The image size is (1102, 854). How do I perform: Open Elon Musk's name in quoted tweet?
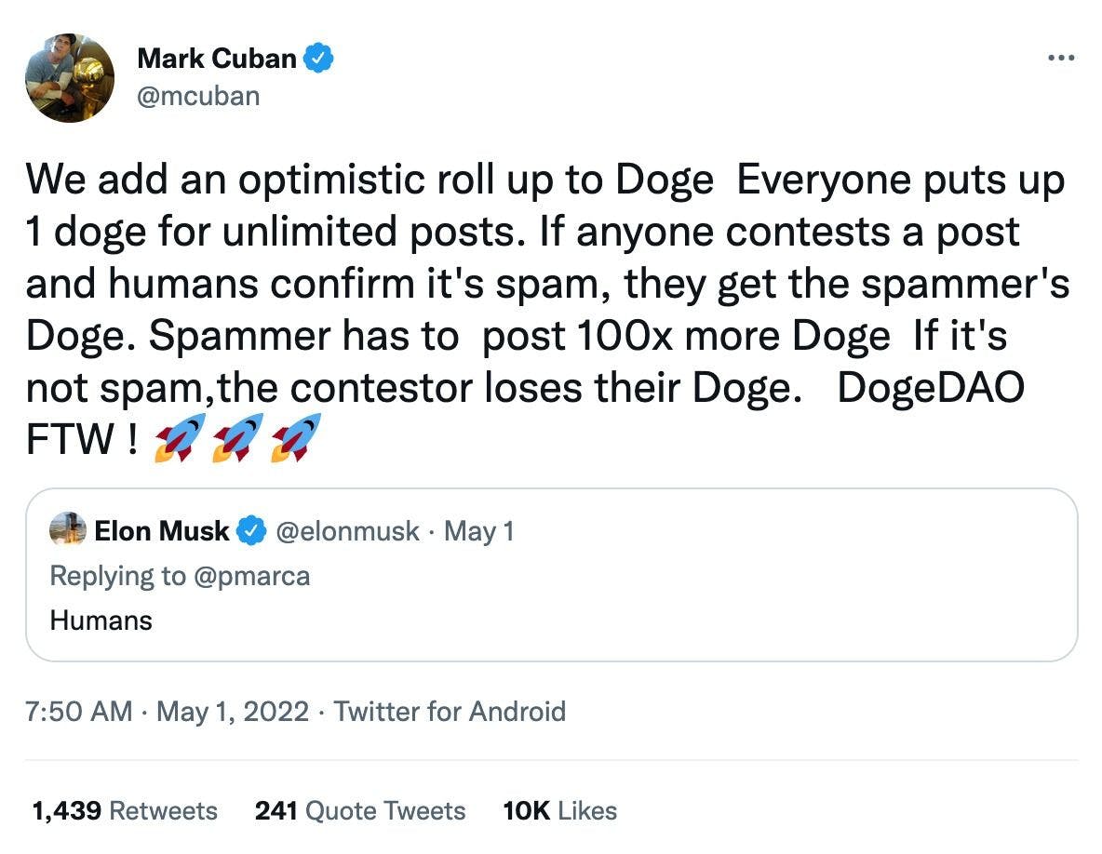pyautogui.click(x=161, y=531)
